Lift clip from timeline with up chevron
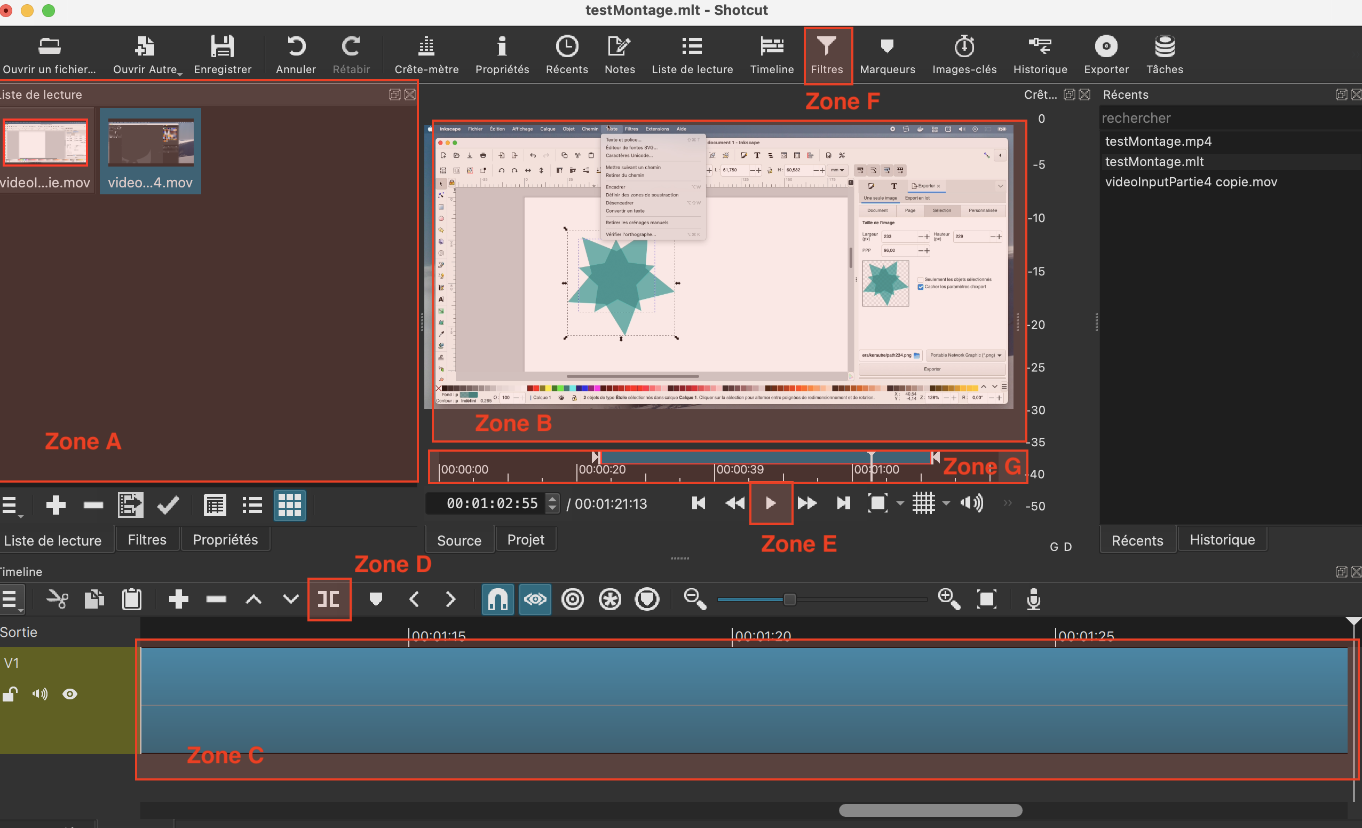 click(253, 599)
